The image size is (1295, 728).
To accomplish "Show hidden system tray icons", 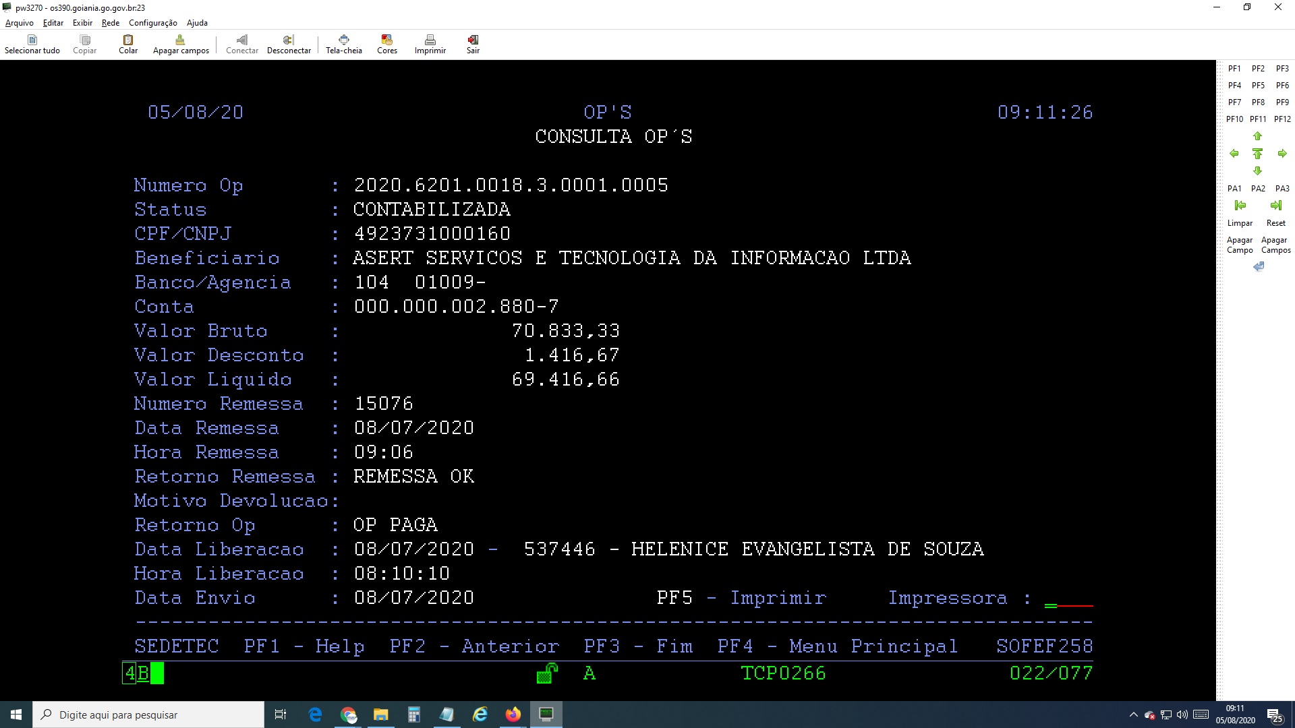I will click(x=1133, y=715).
